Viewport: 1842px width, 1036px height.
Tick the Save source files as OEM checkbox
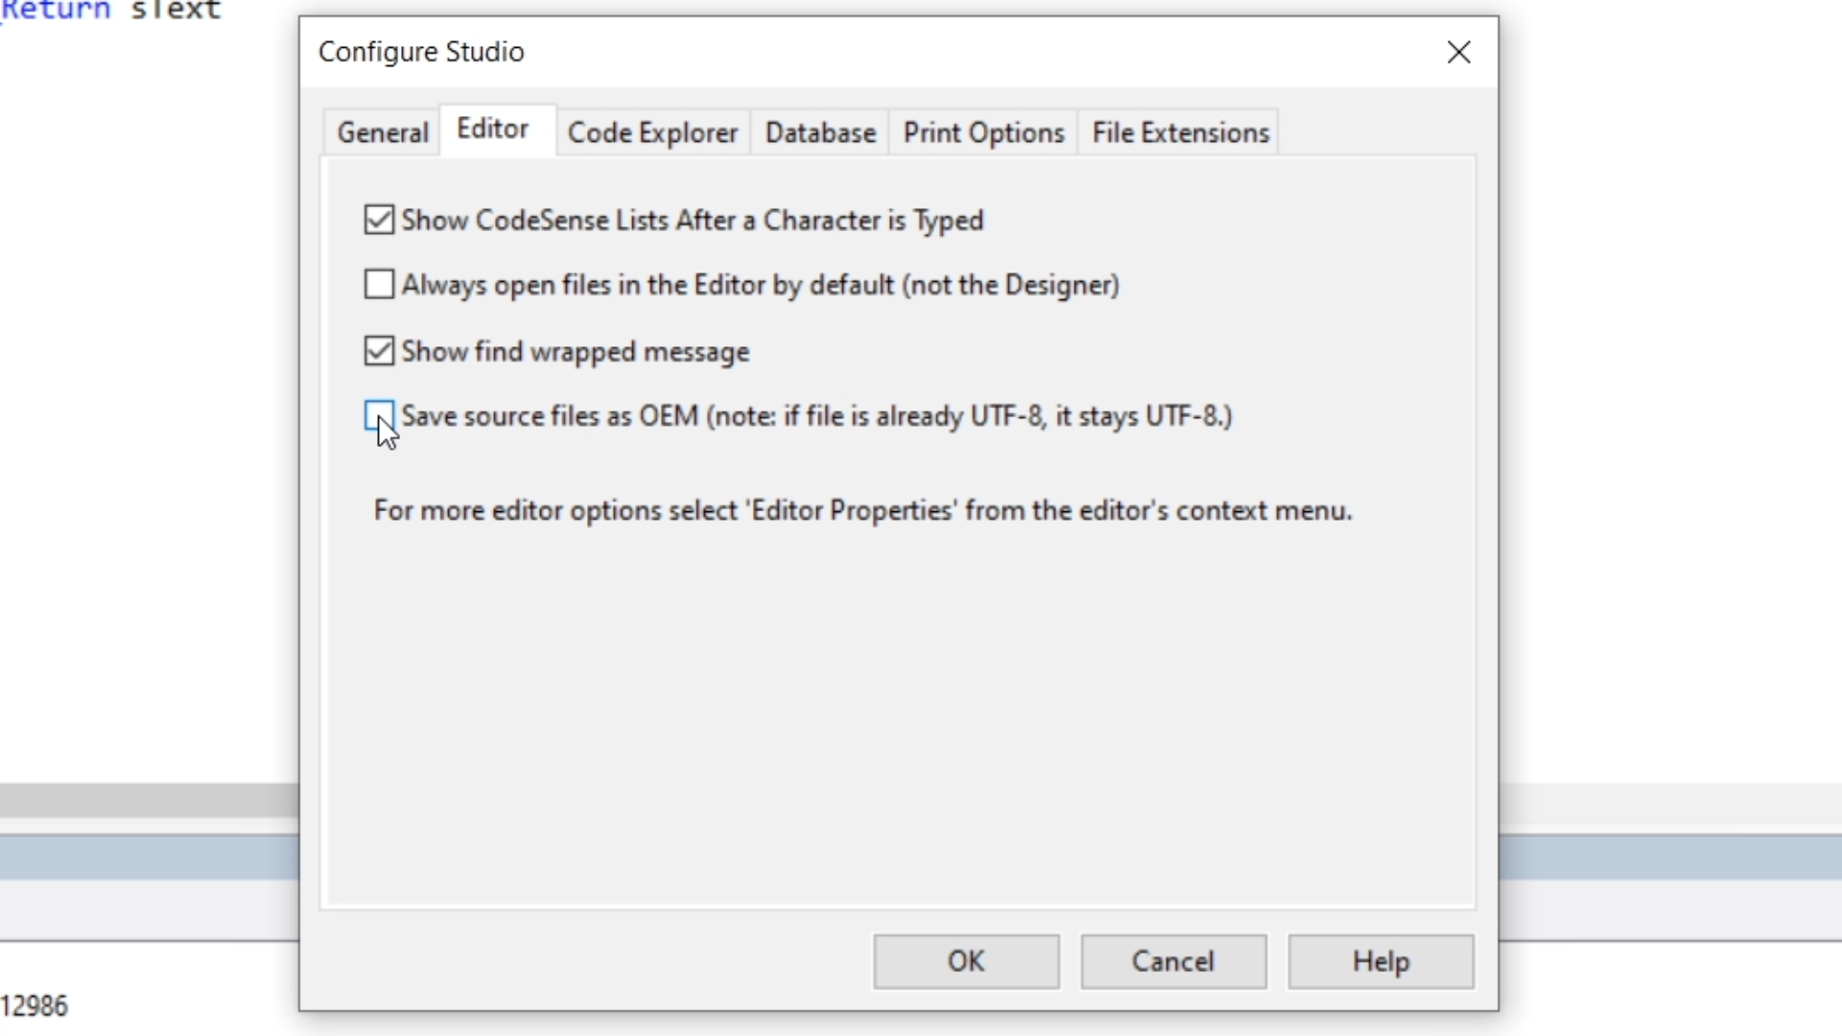click(379, 415)
